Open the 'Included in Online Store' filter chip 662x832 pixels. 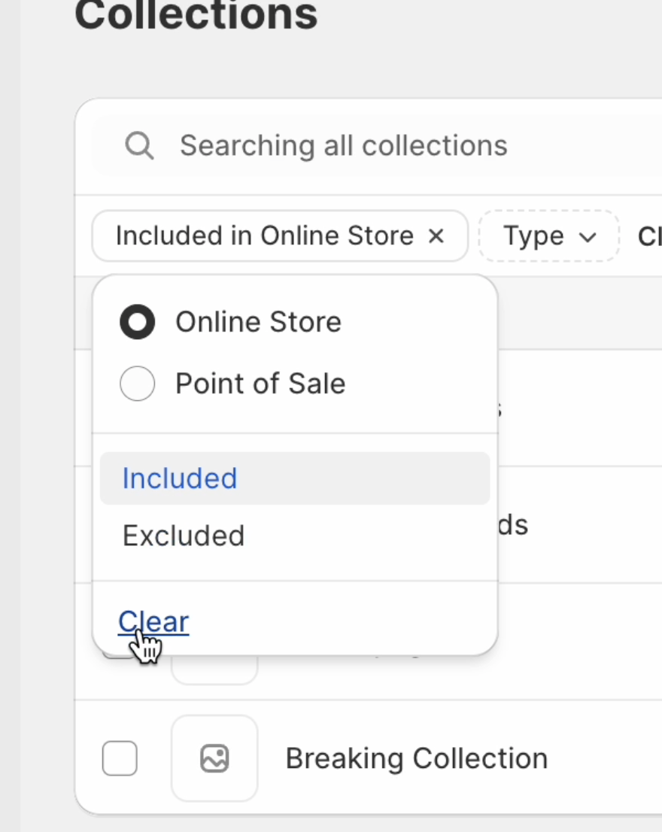(264, 236)
